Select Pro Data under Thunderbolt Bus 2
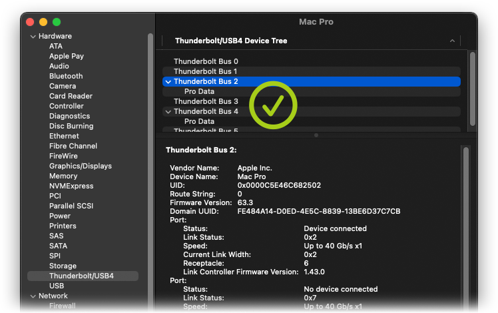 tap(312, 91)
